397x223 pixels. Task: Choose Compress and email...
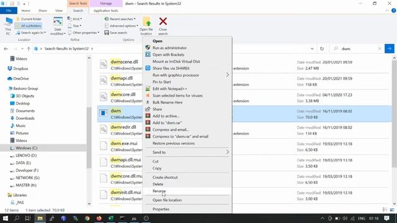(x=187, y=129)
